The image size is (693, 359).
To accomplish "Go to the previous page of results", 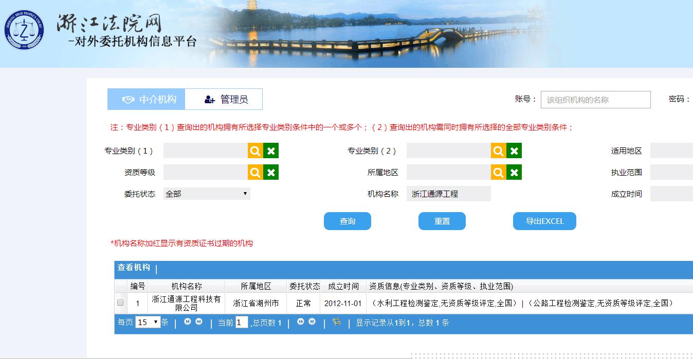I will 199,322.
